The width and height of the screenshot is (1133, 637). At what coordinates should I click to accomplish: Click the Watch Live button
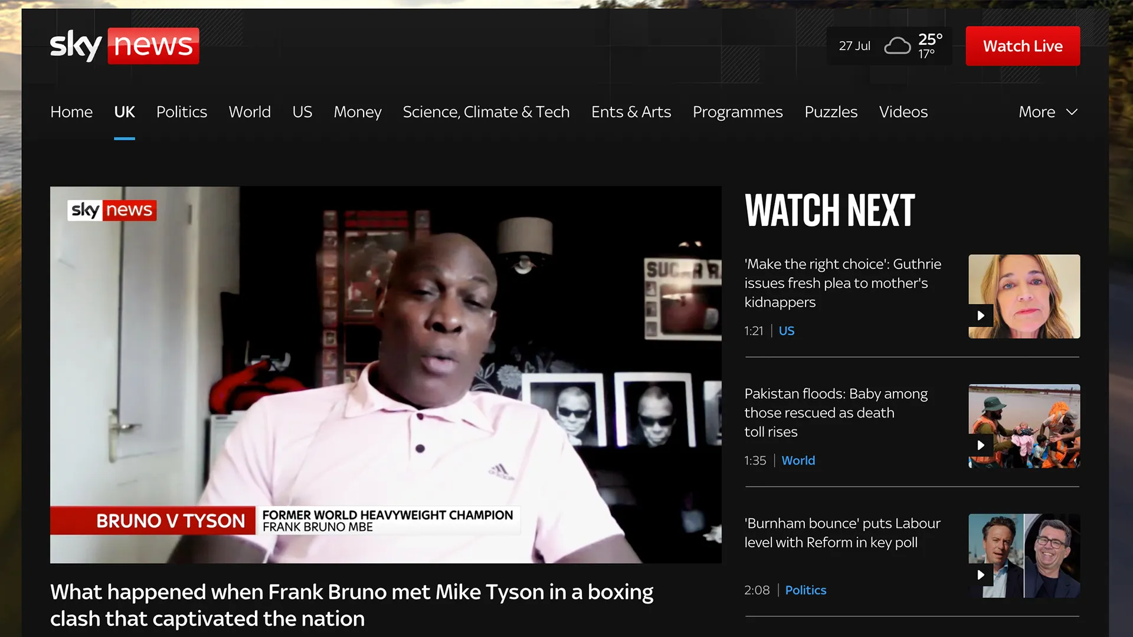click(1023, 46)
